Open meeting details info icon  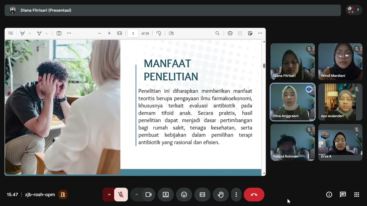tap(329, 195)
